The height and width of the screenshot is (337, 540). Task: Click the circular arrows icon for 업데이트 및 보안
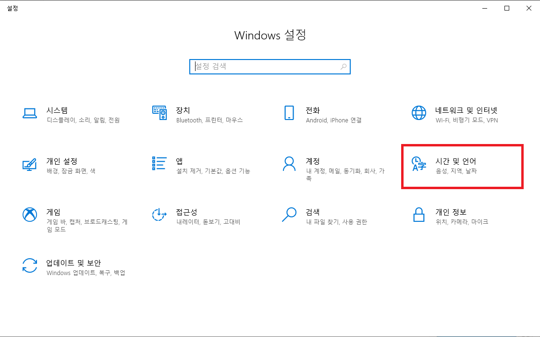(30, 266)
